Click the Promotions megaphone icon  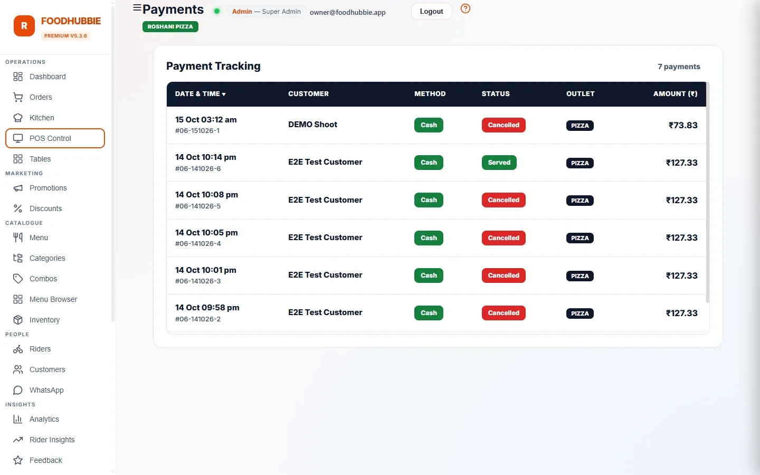(18, 188)
